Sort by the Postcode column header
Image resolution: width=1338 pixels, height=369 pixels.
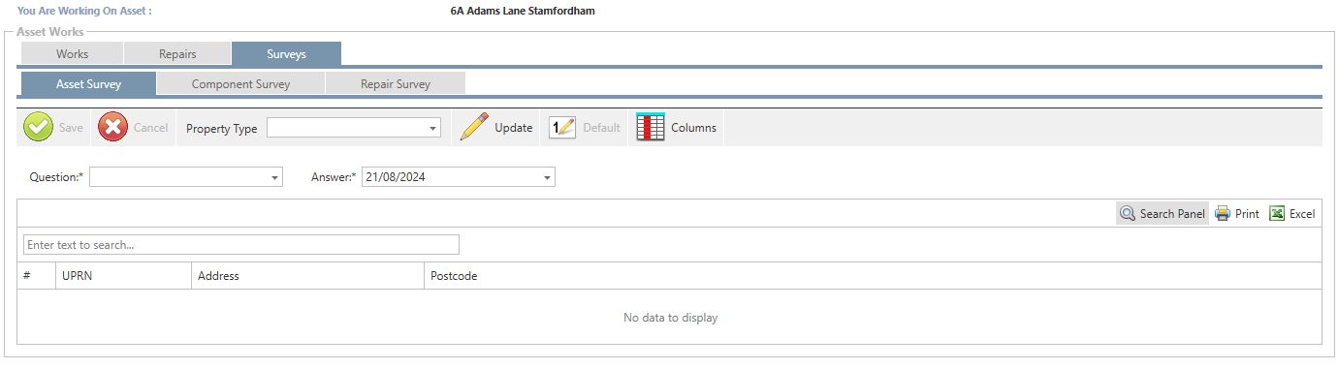point(873,276)
